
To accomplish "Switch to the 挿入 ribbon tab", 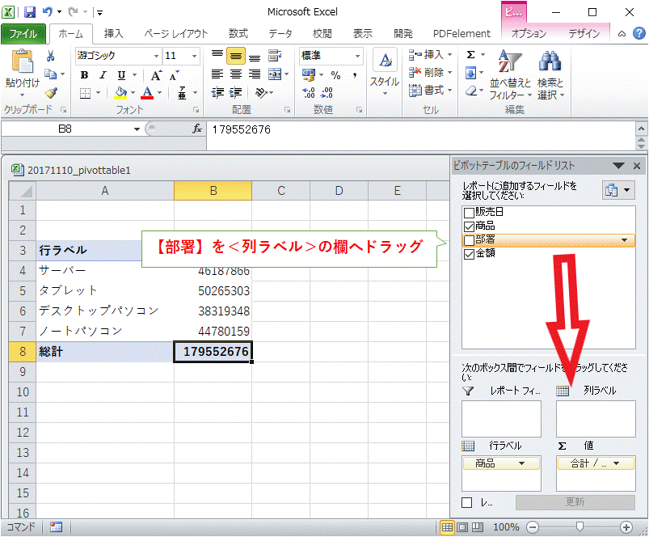I will point(114,33).
